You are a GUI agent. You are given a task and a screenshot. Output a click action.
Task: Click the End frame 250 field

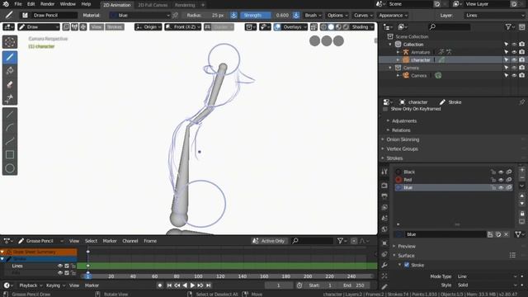click(x=354, y=285)
